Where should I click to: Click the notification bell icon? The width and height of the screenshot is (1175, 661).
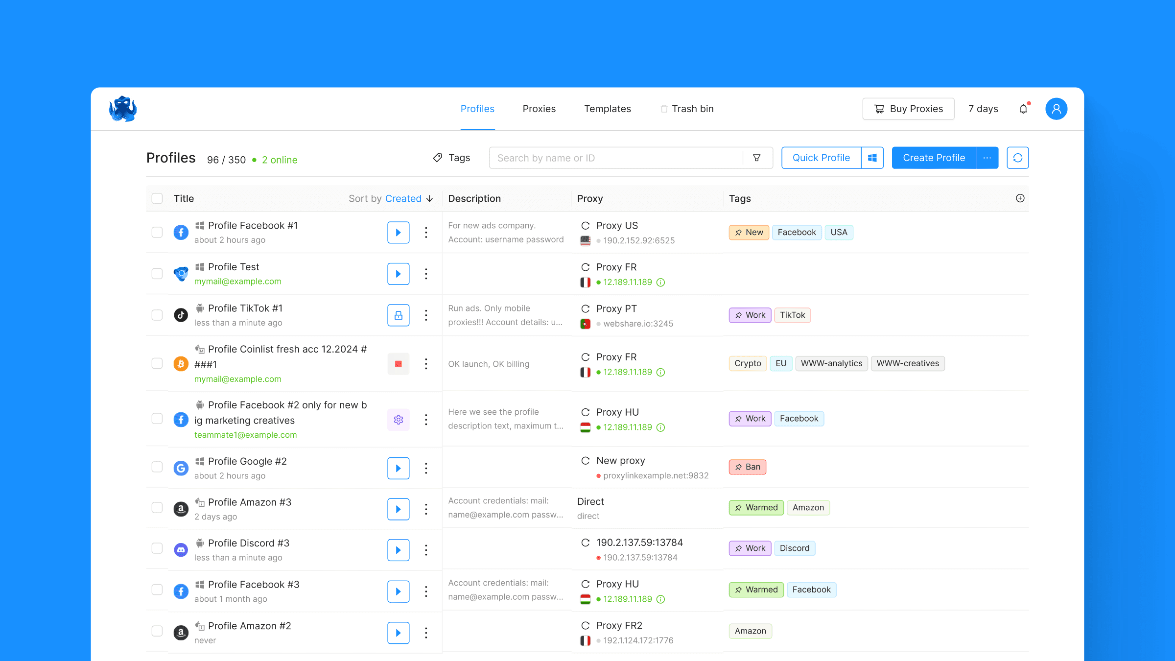[x=1023, y=109]
